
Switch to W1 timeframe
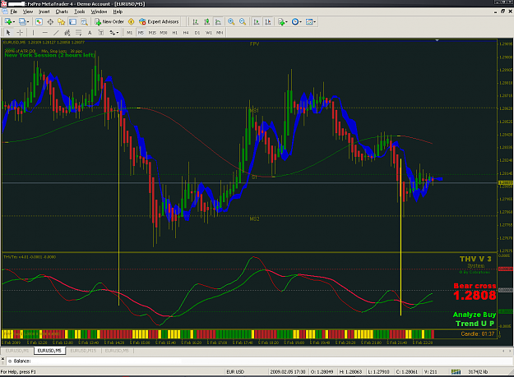209,33
